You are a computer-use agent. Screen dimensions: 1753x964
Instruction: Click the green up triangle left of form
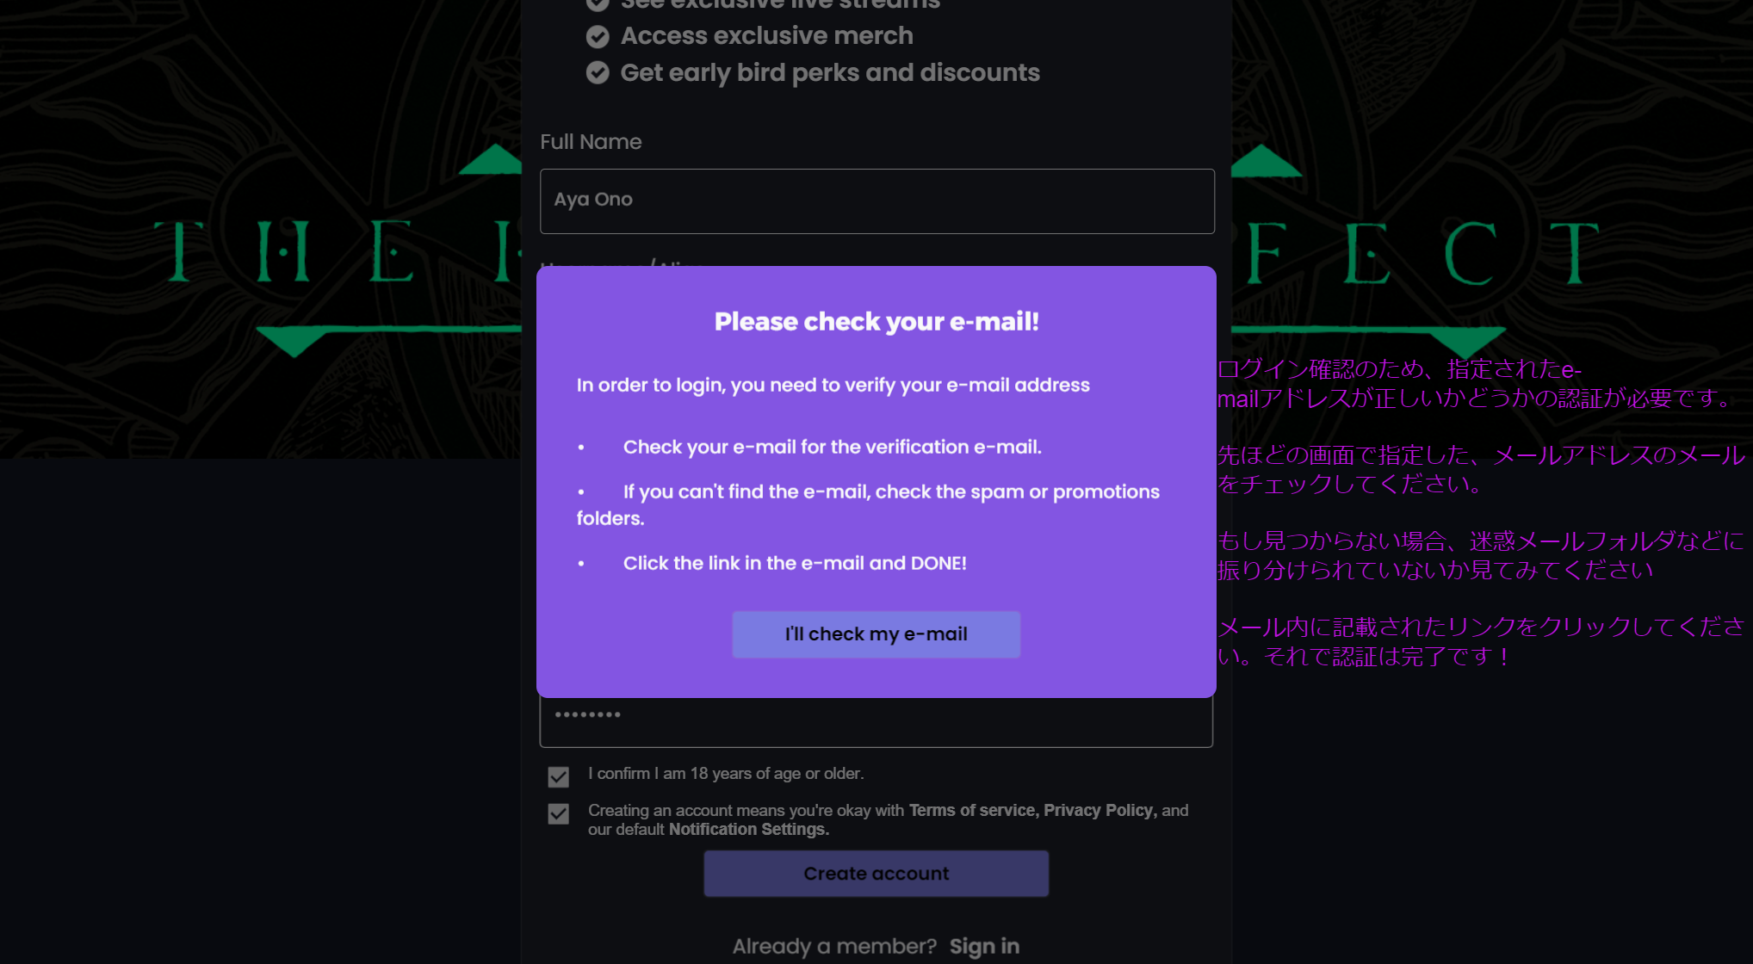click(x=491, y=160)
